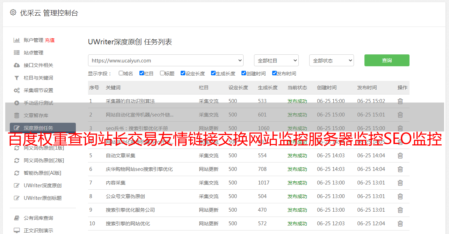The width and height of the screenshot is (449, 234).
Task: Enable the 域名 display field checkbox
Action: pos(121,73)
